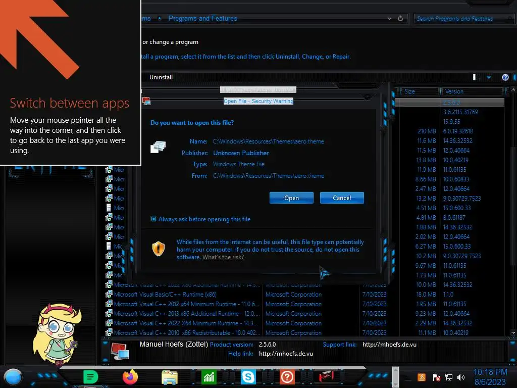The image size is (517, 388).
Task: Click details pane program icon
Action: 120,351
